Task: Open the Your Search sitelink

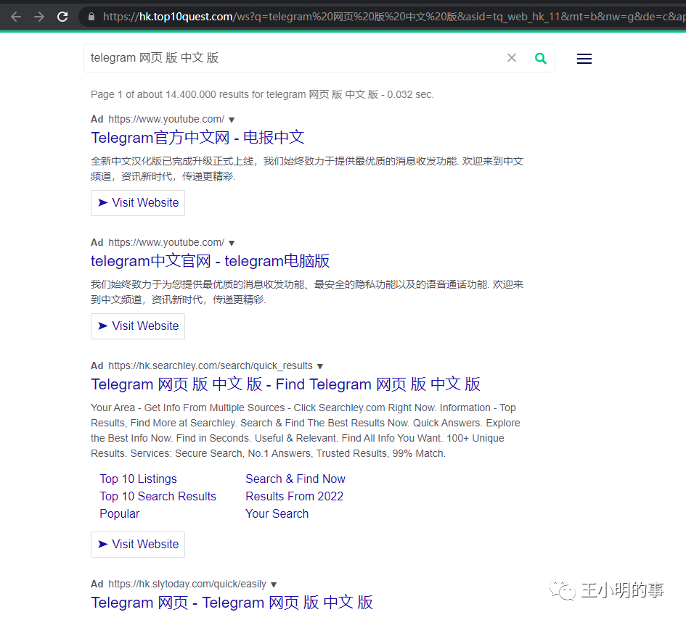Action: pyautogui.click(x=277, y=514)
